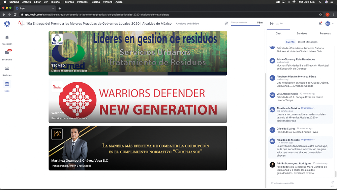337x190 pixels.
Task: Open the Historial menu
Action: point(56,2)
